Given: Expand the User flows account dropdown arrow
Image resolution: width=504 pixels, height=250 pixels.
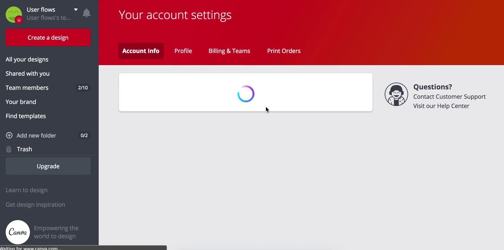Looking at the screenshot, I should pos(76,10).
